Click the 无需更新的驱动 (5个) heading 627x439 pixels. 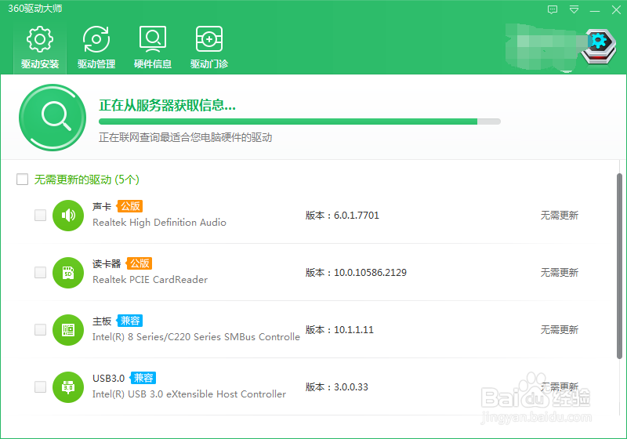[x=87, y=180]
